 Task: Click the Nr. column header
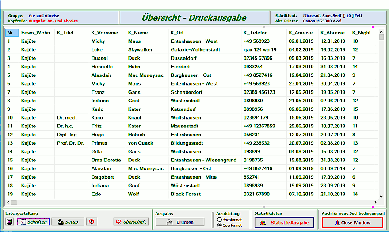11,33
